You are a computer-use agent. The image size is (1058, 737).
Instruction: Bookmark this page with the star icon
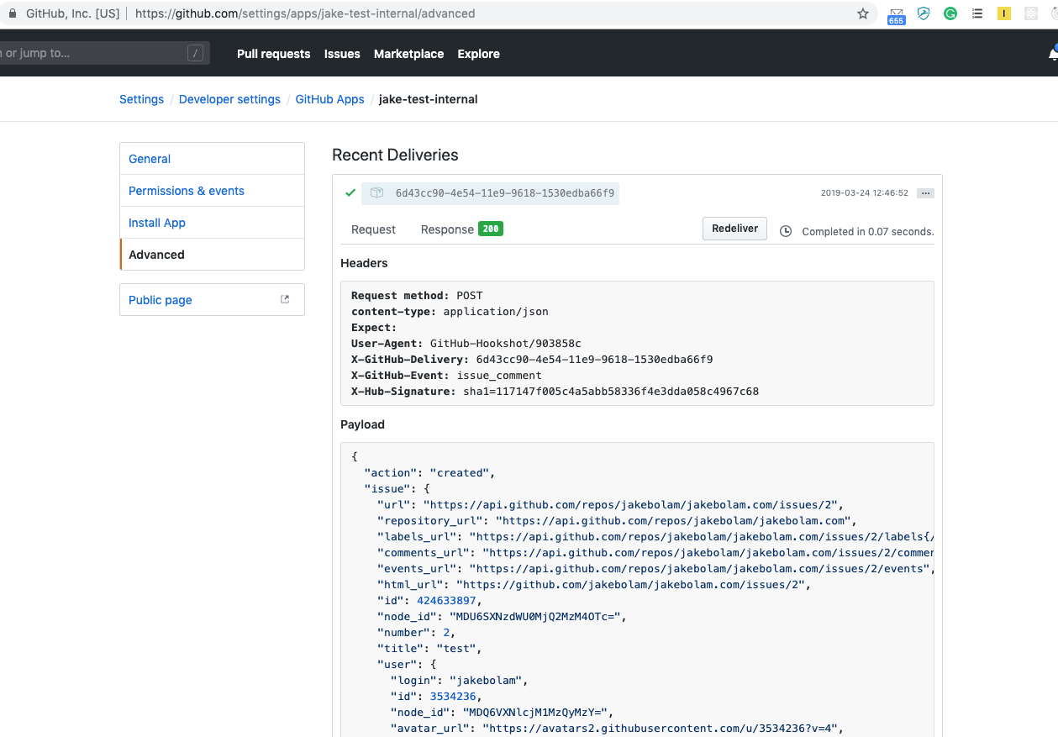(863, 13)
